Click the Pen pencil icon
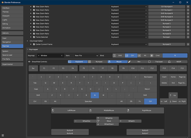Image resolution: width=191 pixels, height=138 pixels. pyautogui.click(x=129, y=62)
